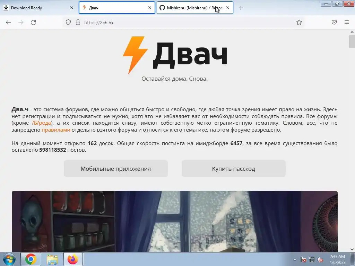Launch Chrome from the taskbar
This screenshot has height=266, width=355.
[31, 259]
